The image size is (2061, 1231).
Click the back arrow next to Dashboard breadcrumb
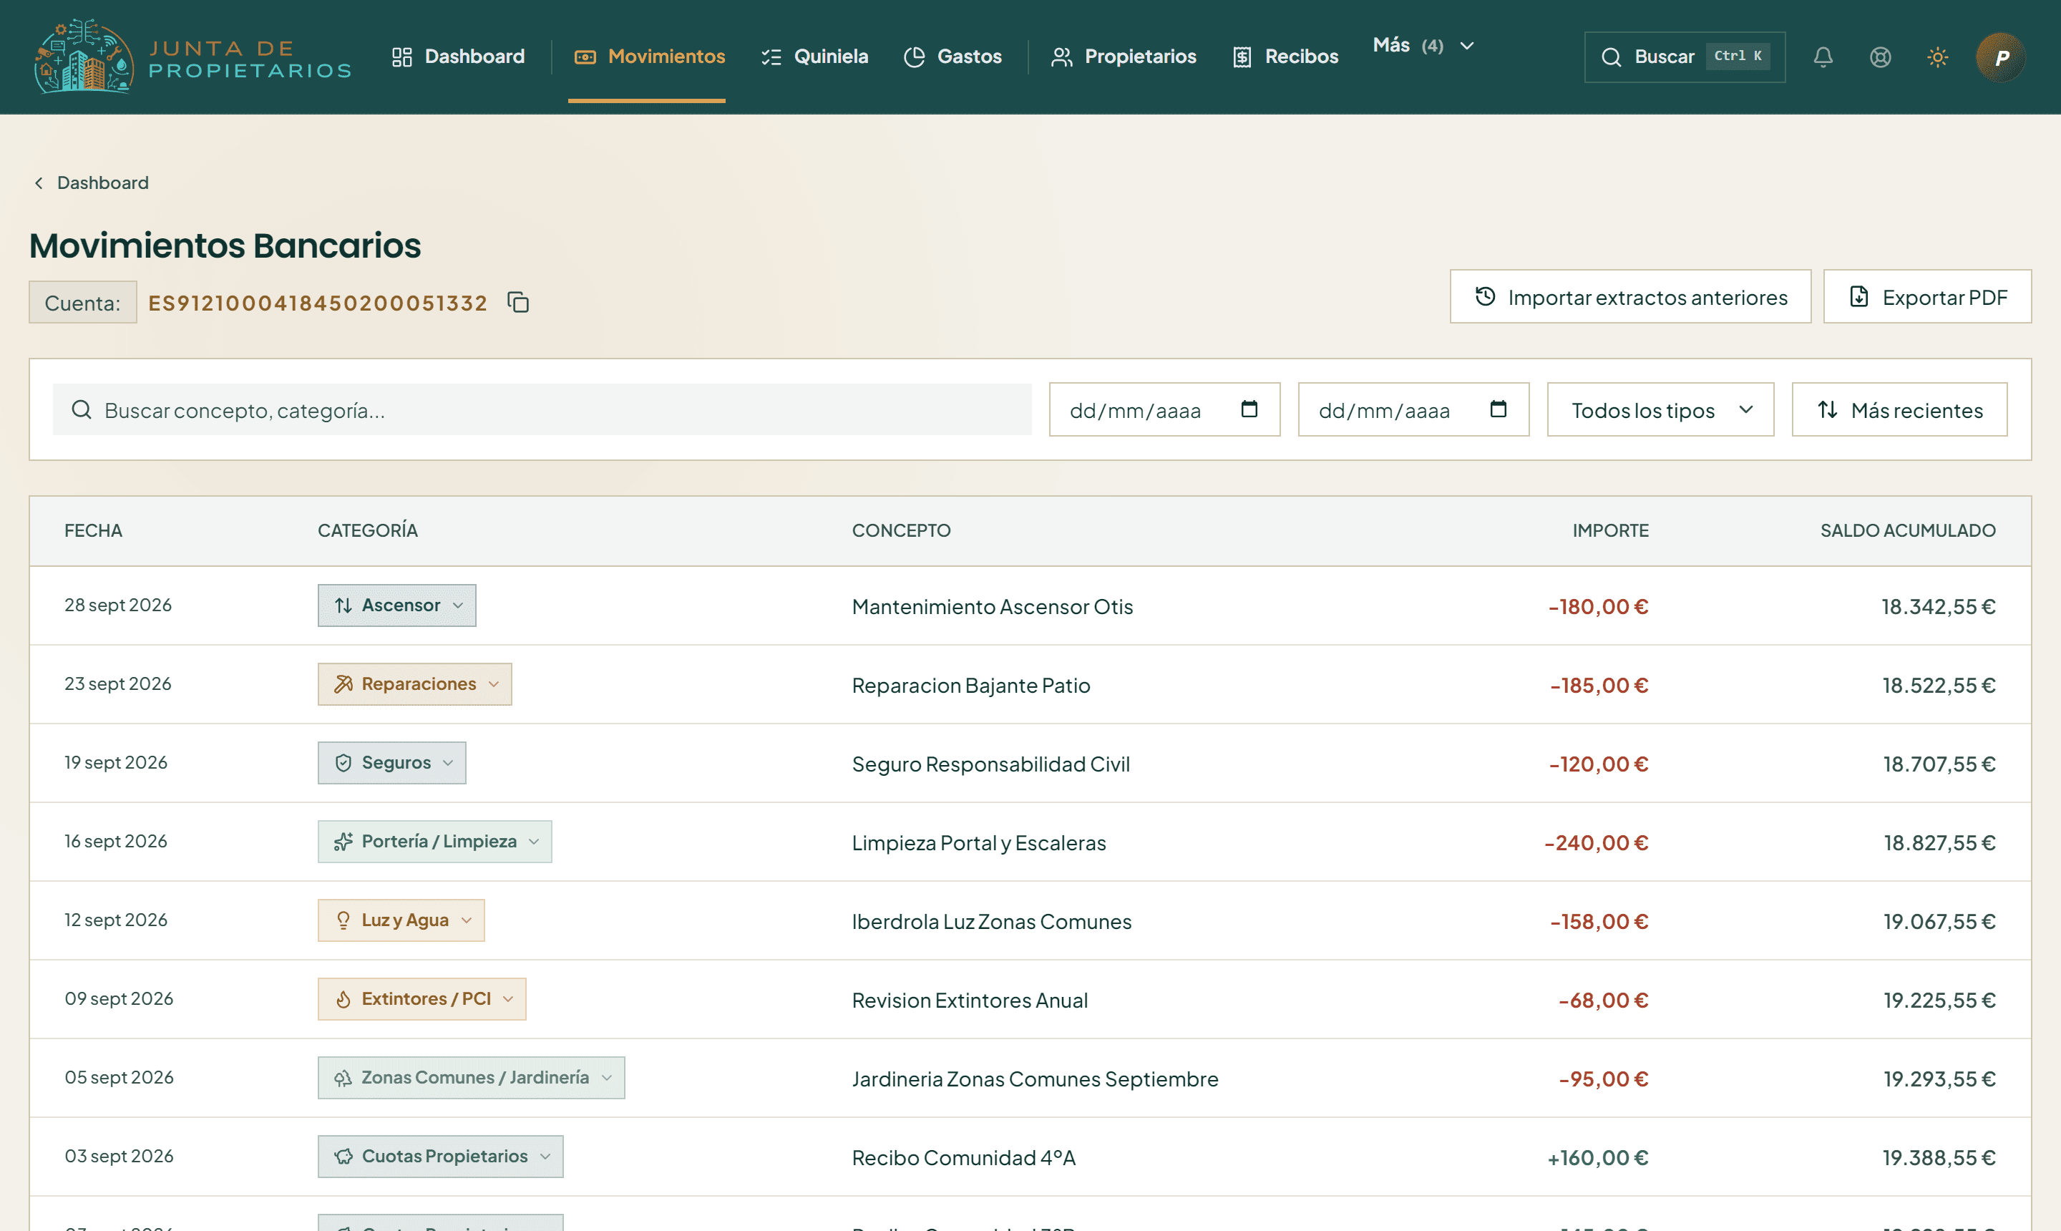(38, 183)
